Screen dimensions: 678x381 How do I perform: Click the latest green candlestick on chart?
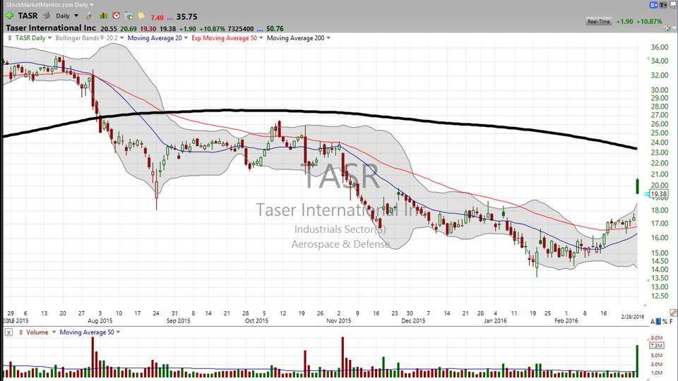pyautogui.click(x=637, y=186)
